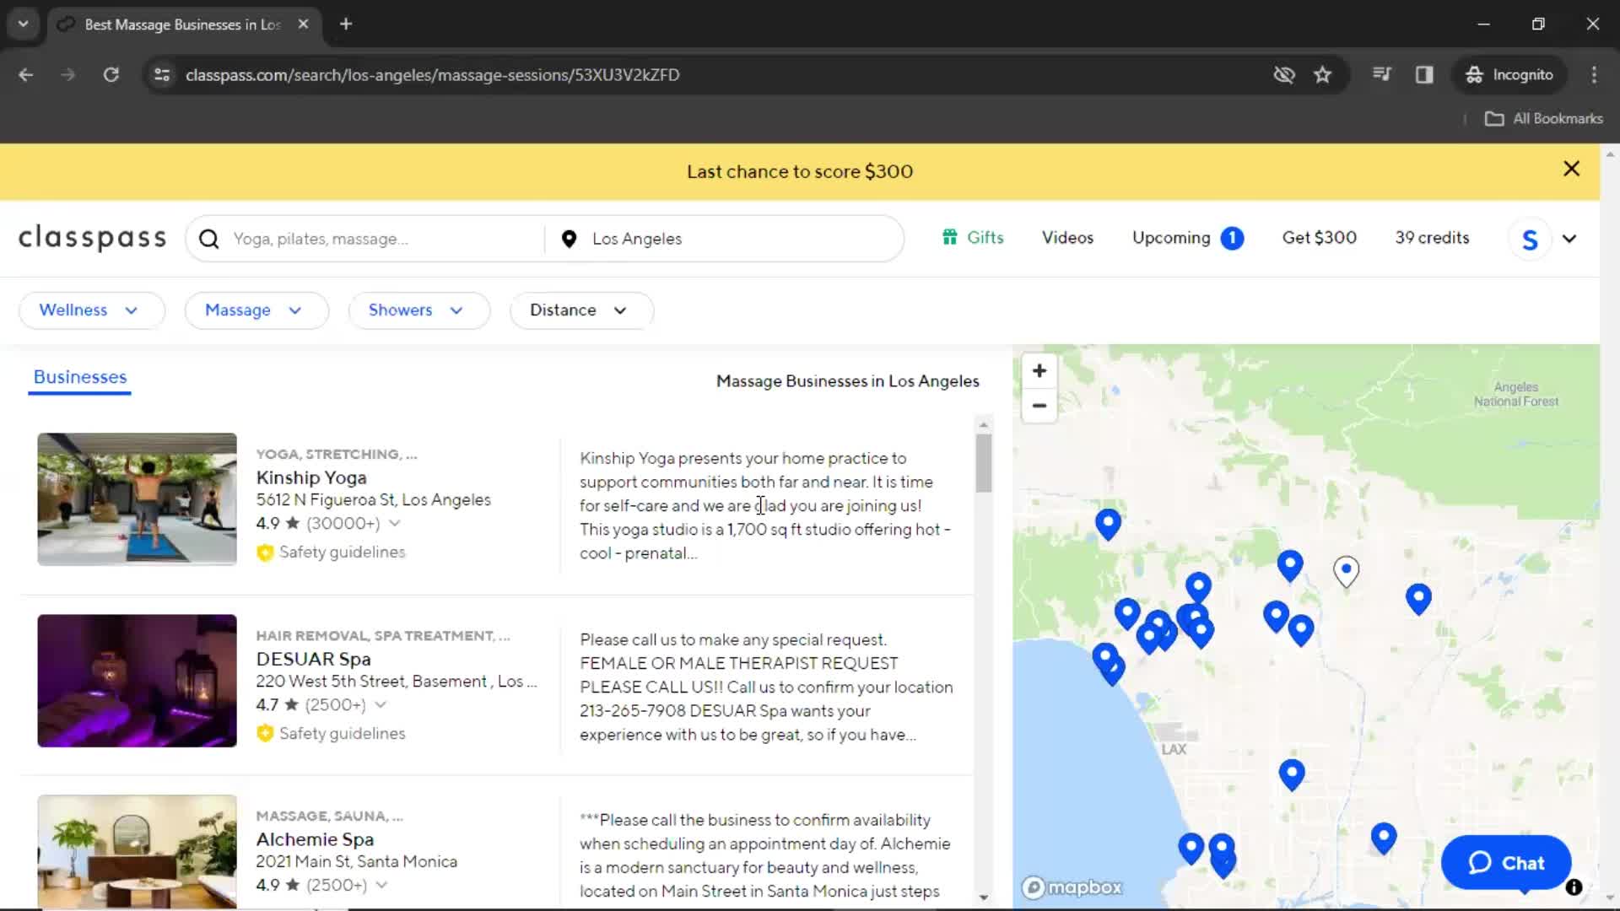Open the 39 credits menu item
This screenshot has height=911, width=1620.
coord(1432,238)
